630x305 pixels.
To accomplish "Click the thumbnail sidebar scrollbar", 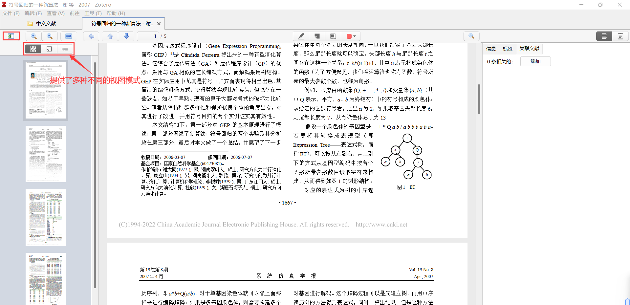I will click(x=95, y=175).
